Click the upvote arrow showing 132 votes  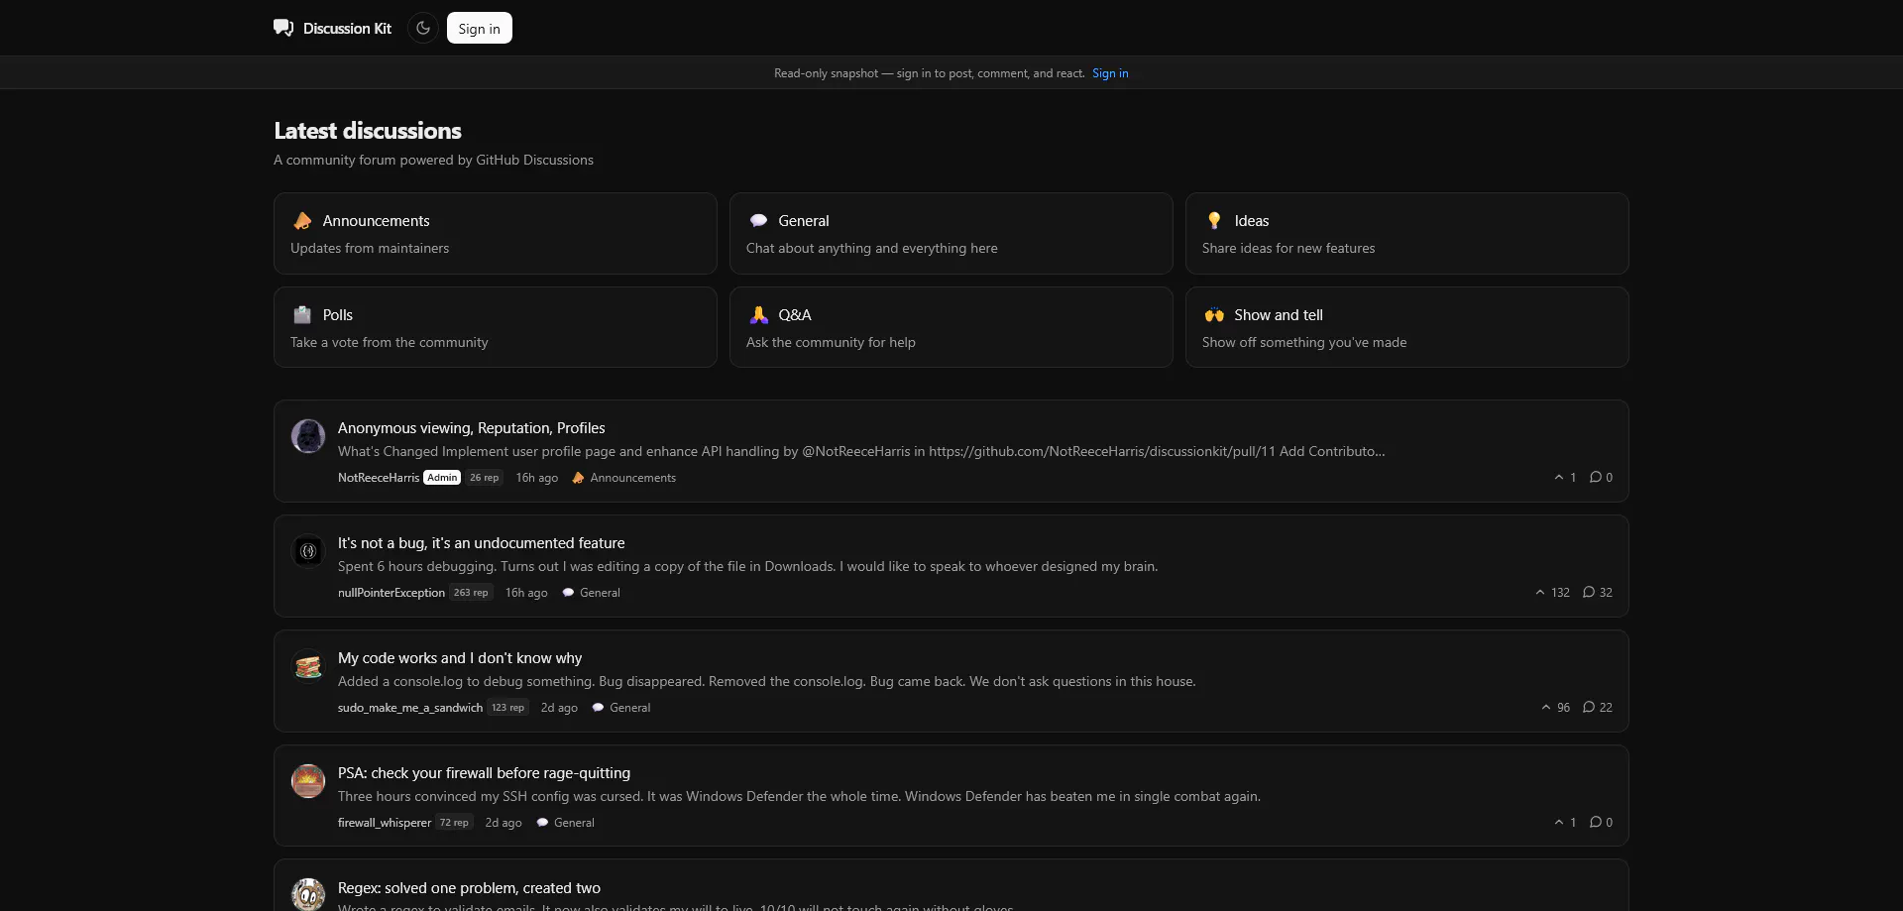coord(1540,593)
